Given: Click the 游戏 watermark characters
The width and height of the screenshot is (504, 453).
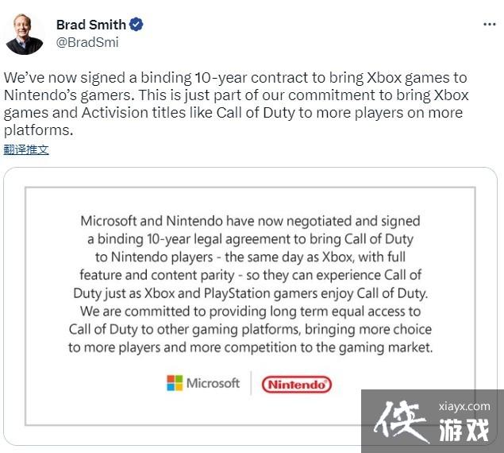Looking at the screenshot, I should [x=464, y=430].
